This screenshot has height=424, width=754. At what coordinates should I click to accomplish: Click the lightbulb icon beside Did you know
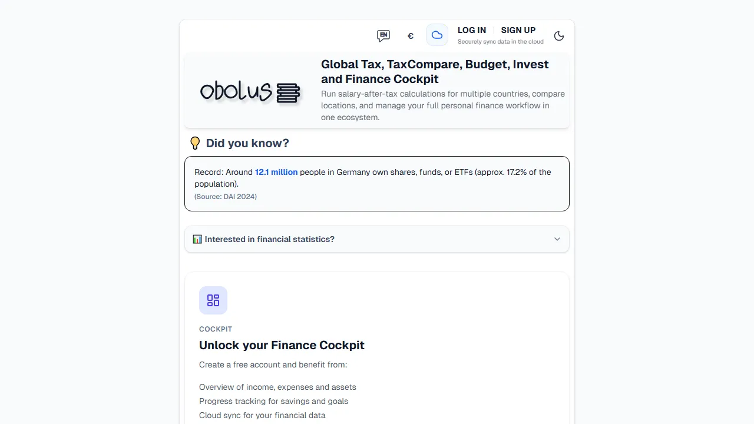195,143
